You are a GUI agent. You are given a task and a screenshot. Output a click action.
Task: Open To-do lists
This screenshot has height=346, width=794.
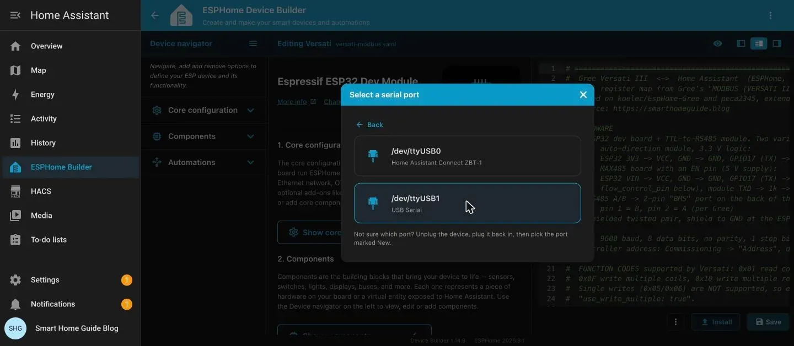[71, 240]
